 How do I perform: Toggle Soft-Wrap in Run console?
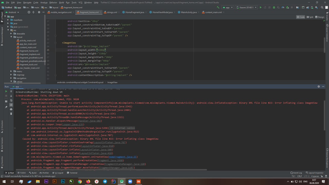click(x=11, y=100)
